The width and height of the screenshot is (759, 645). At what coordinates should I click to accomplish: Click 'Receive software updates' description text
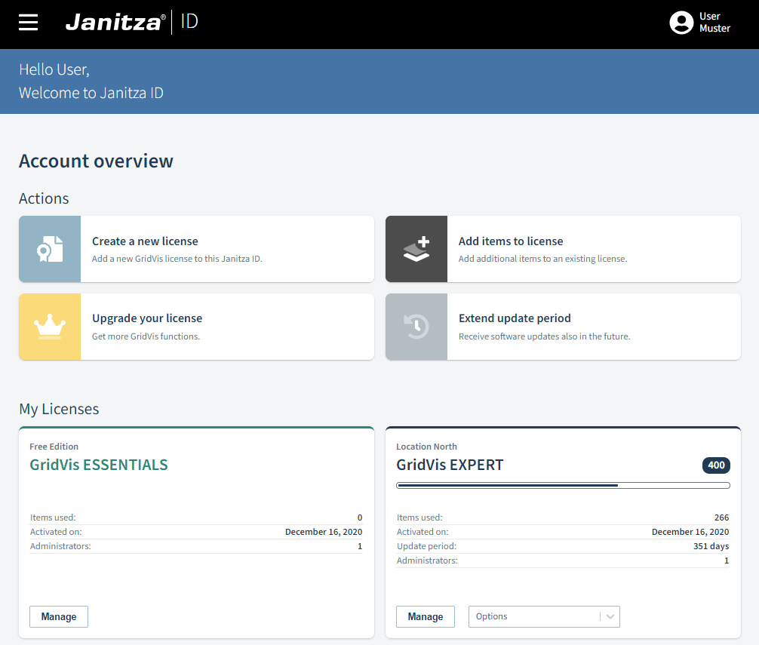(x=545, y=336)
